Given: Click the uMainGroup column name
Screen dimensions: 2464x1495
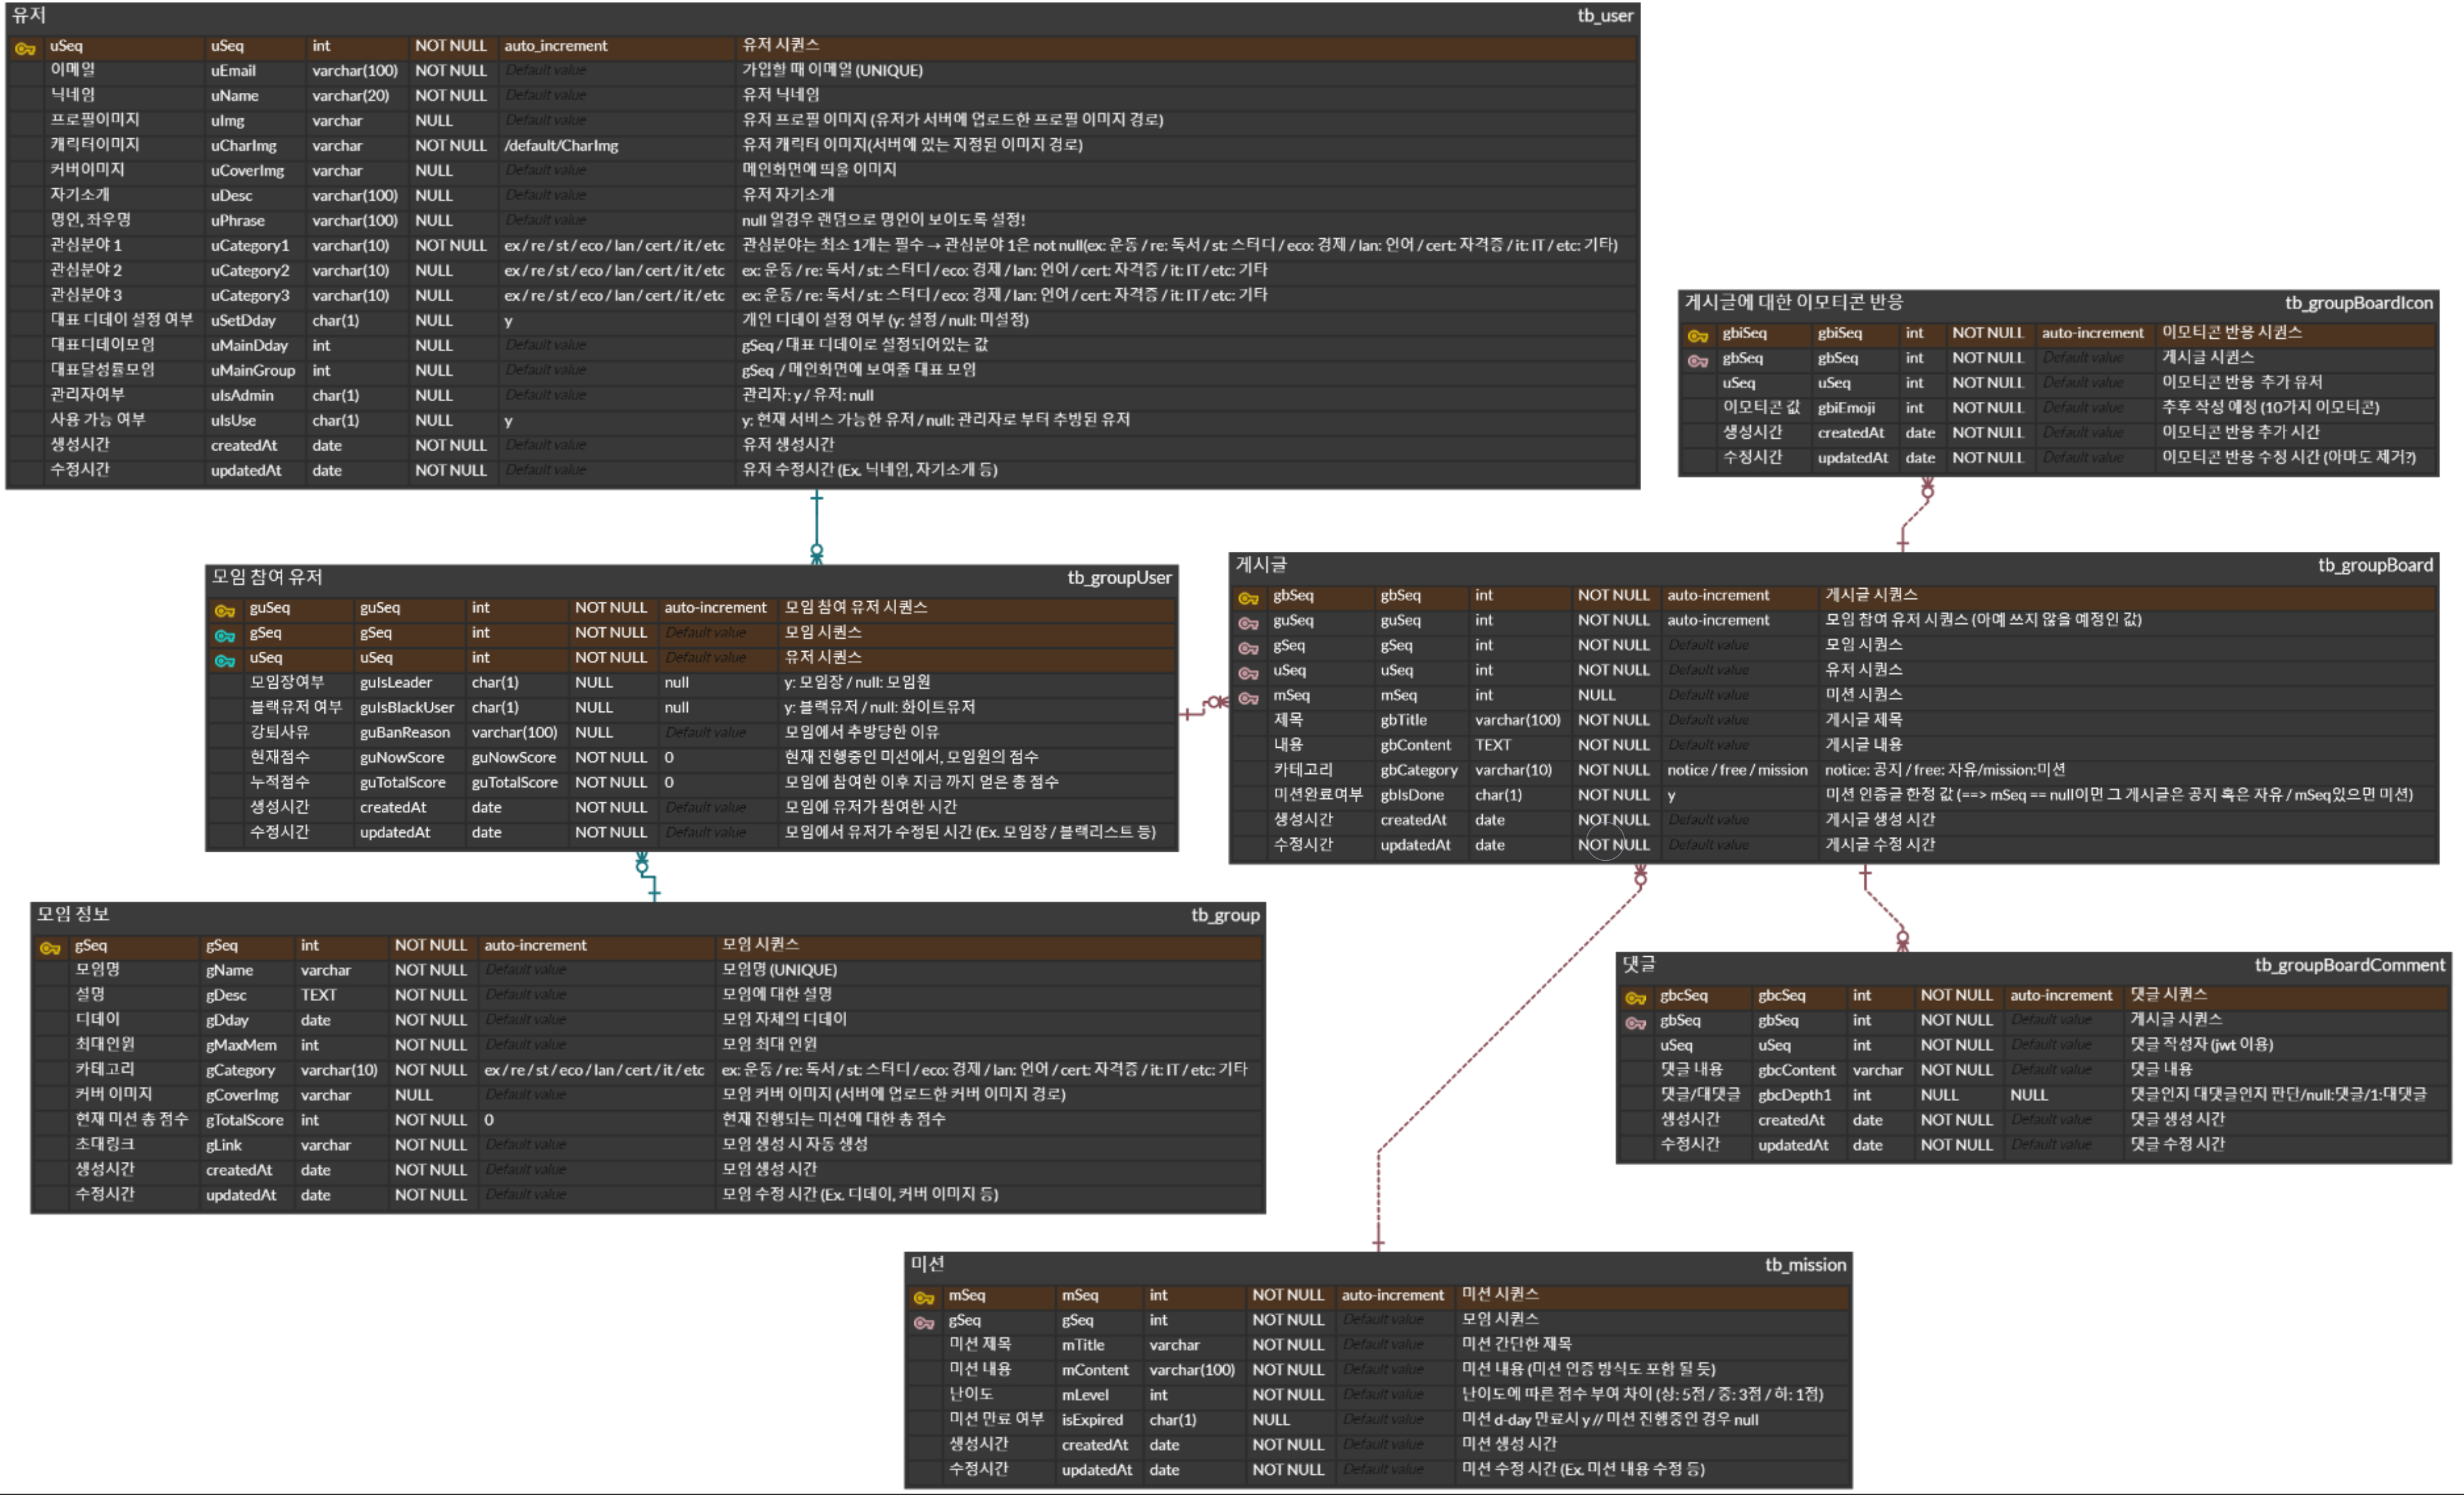Looking at the screenshot, I should [253, 371].
